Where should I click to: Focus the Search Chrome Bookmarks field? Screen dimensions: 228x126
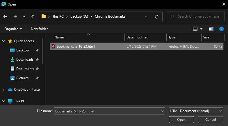[x=195, y=16]
